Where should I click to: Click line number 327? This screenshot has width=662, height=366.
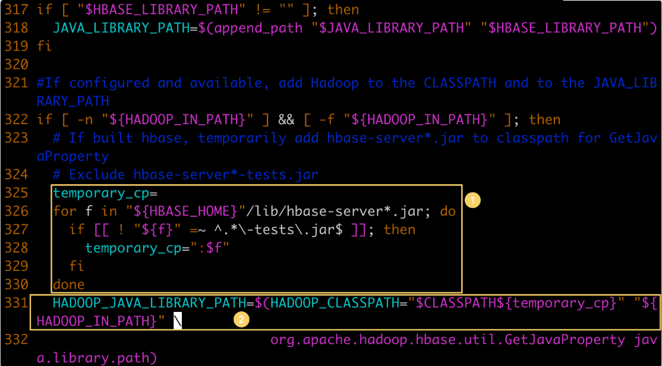coord(17,230)
